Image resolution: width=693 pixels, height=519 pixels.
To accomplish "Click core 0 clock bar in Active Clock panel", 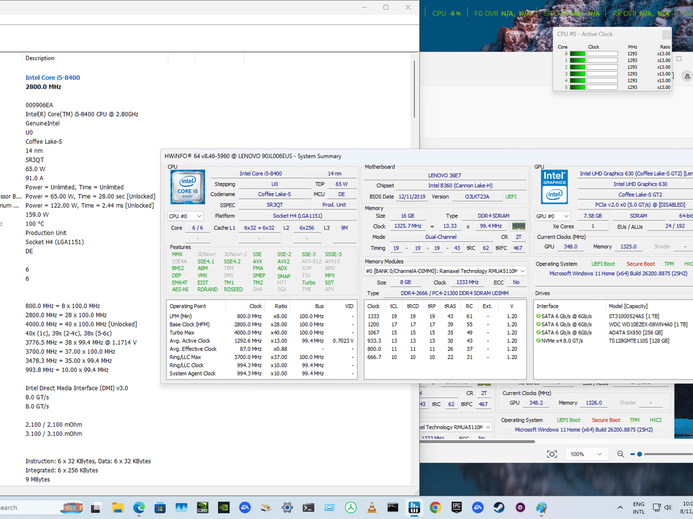I will pos(594,54).
